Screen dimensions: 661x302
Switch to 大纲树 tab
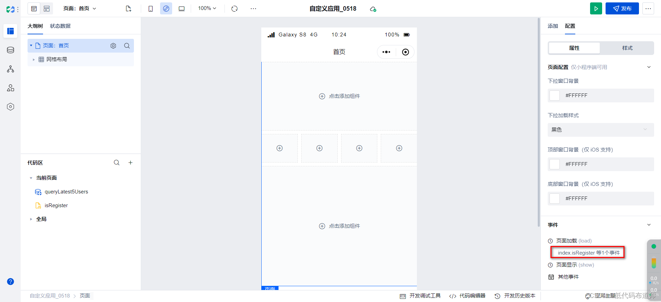pyautogui.click(x=35, y=26)
